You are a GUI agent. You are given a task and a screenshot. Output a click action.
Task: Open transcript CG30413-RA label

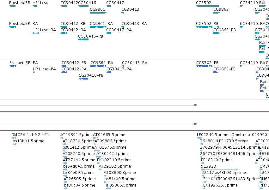tap(134, 23)
